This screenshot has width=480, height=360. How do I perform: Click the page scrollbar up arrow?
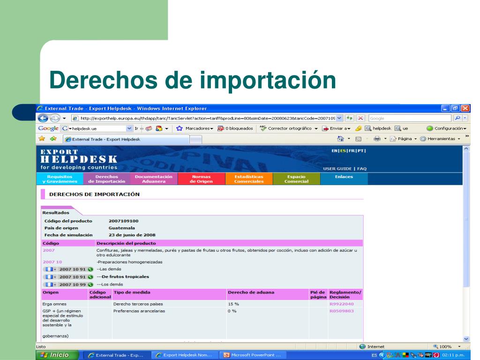click(466, 149)
